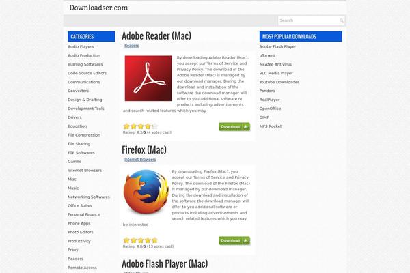Open the Downloadser.com home link
Image resolution: width=410 pixels, height=273 pixels.
coord(98,8)
